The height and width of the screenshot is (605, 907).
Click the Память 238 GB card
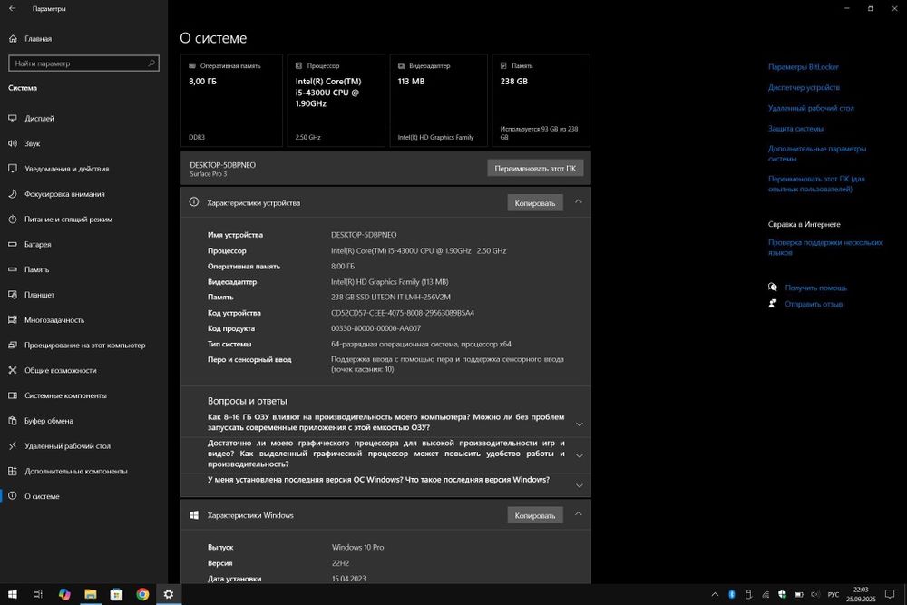click(541, 101)
